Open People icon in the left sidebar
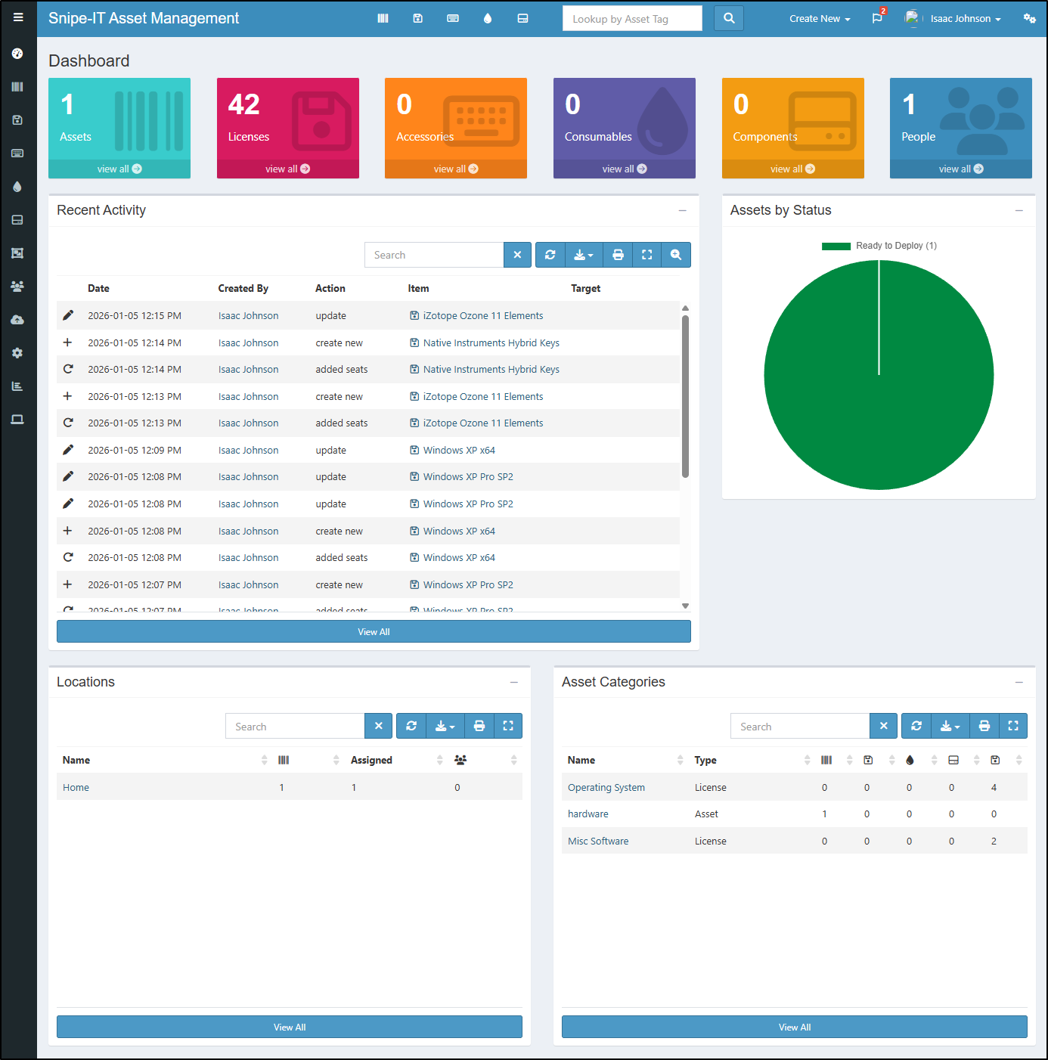 (x=17, y=287)
